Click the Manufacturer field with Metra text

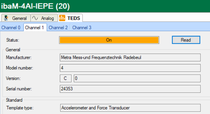130,58
